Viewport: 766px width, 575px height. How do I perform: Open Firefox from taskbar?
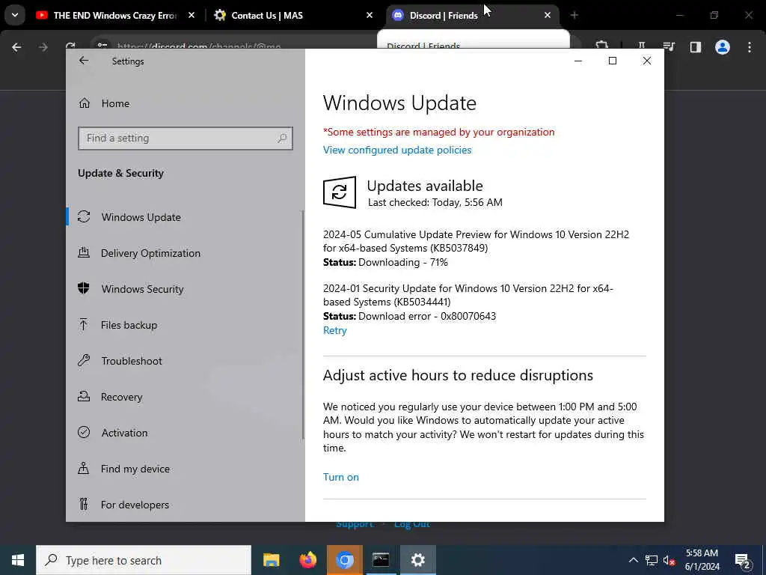click(307, 560)
